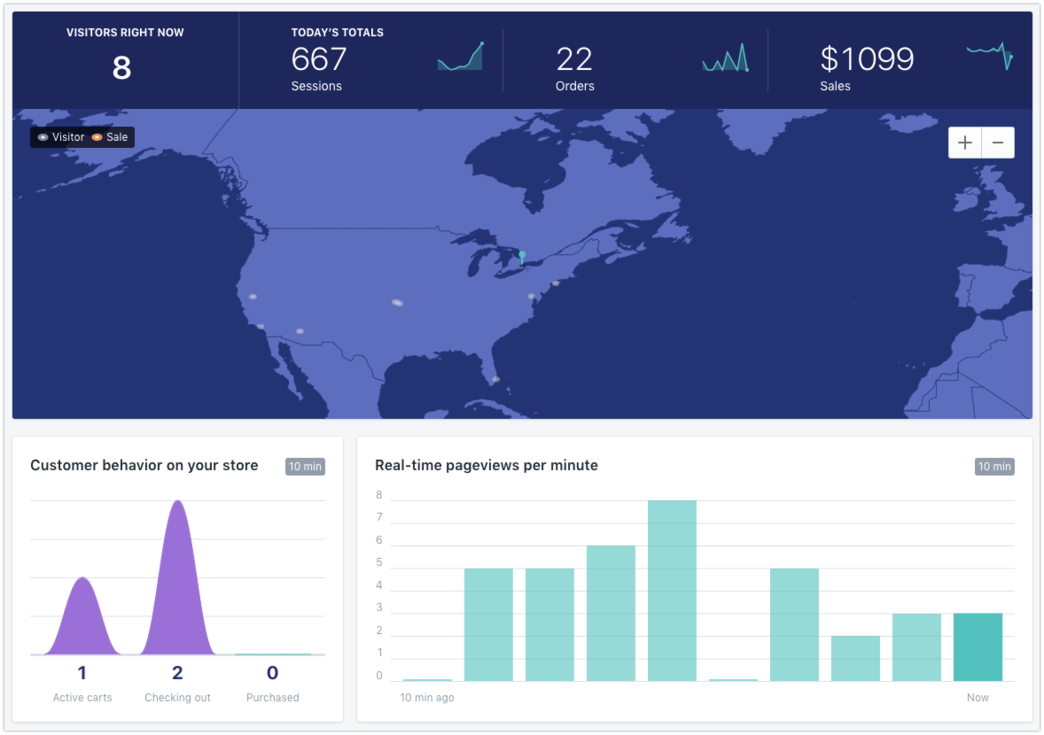Viewport: 1044px width, 735px height.
Task: Click the orange Sale legend dot icon
Action: tap(97, 137)
